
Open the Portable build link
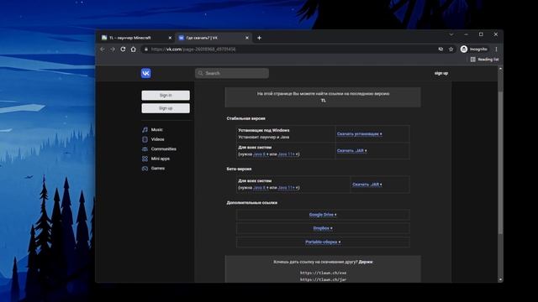[323, 242]
